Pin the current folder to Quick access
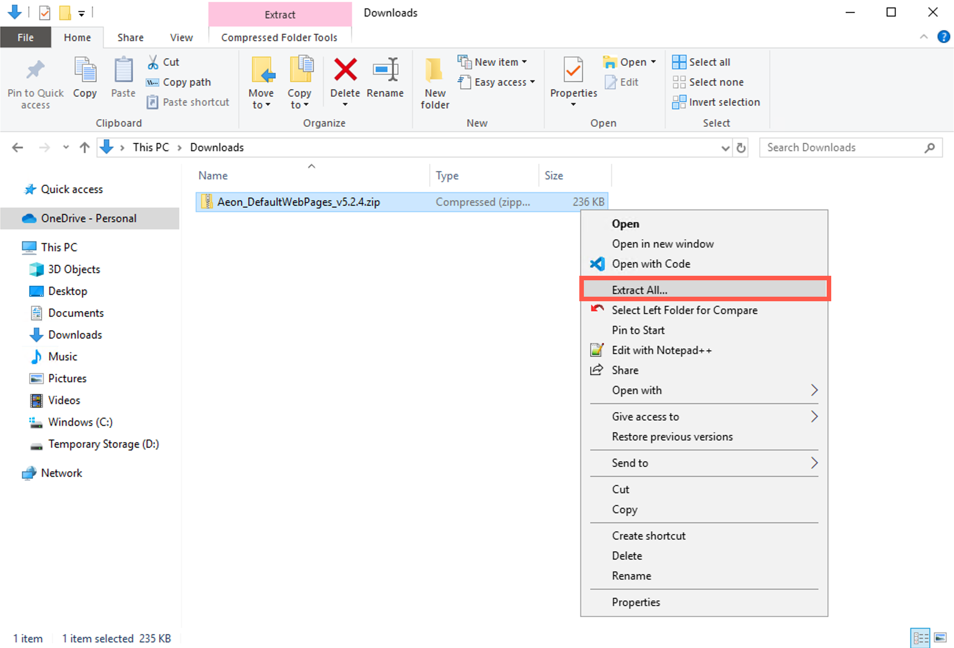This screenshot has width=954, height=648. [x=35, y=82]
